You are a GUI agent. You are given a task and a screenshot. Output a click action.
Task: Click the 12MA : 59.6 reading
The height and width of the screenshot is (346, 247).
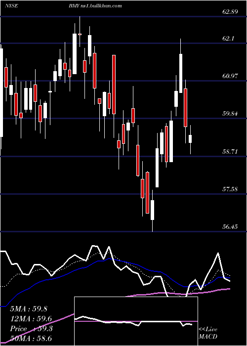(31, 319)
